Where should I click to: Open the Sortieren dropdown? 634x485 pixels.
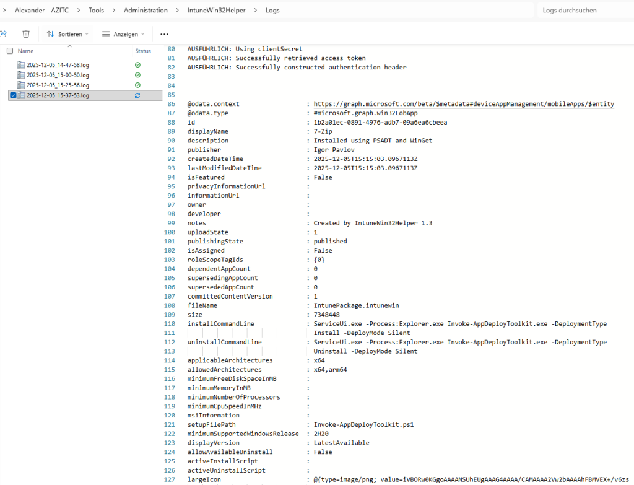[67, 34]
